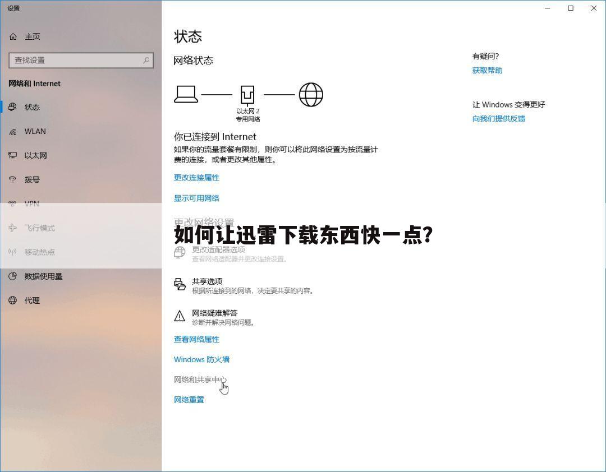Click the 代理 globe icon
The image size is (606, 472).
13,300
